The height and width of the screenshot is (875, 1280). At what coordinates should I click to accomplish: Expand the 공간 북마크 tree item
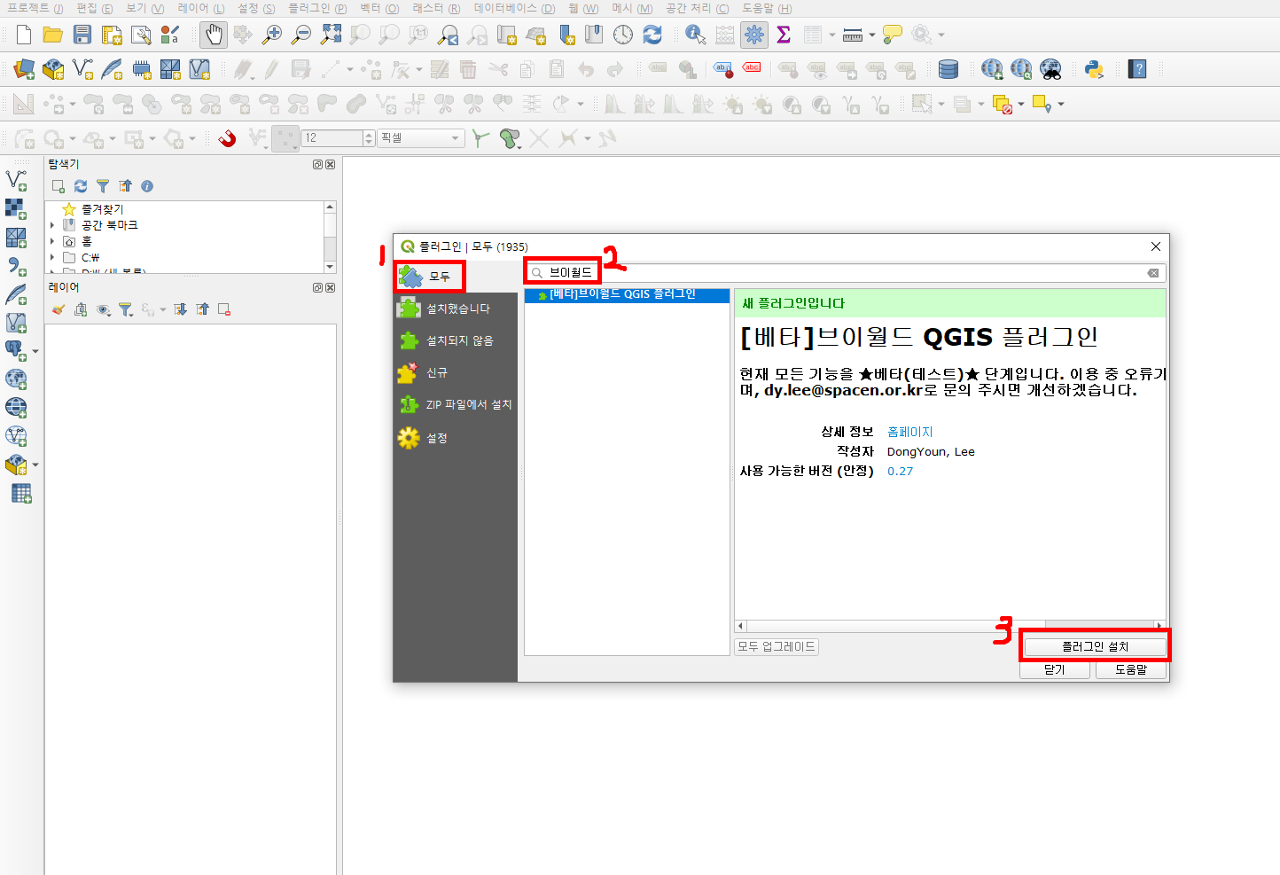[x=52, y=225]
